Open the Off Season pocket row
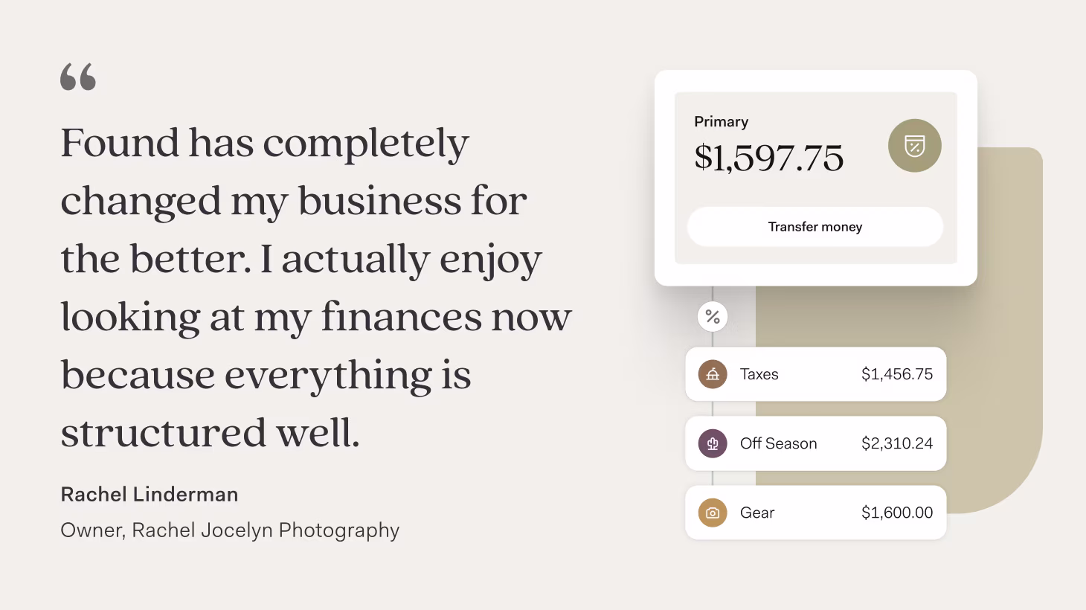The image size is (1086, 610). 816,443
